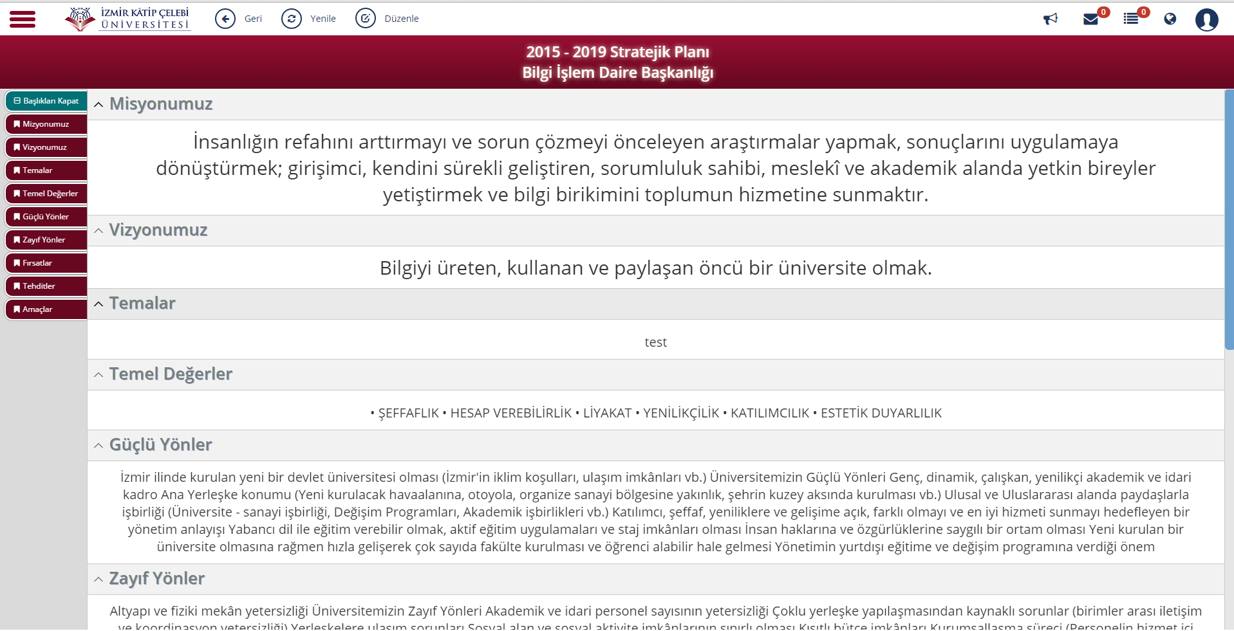The image size is (1234, 631).
Task: Click the ŞEFFAFLIK values line
Action: (656, 413)
